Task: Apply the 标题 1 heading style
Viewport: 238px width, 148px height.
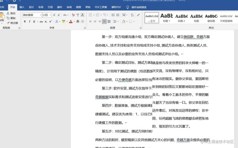Action: click(167, 18)
